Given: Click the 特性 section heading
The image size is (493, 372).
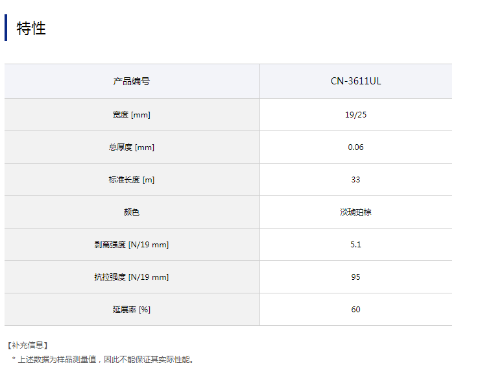Looking at the screenshot, I should 31,28.
